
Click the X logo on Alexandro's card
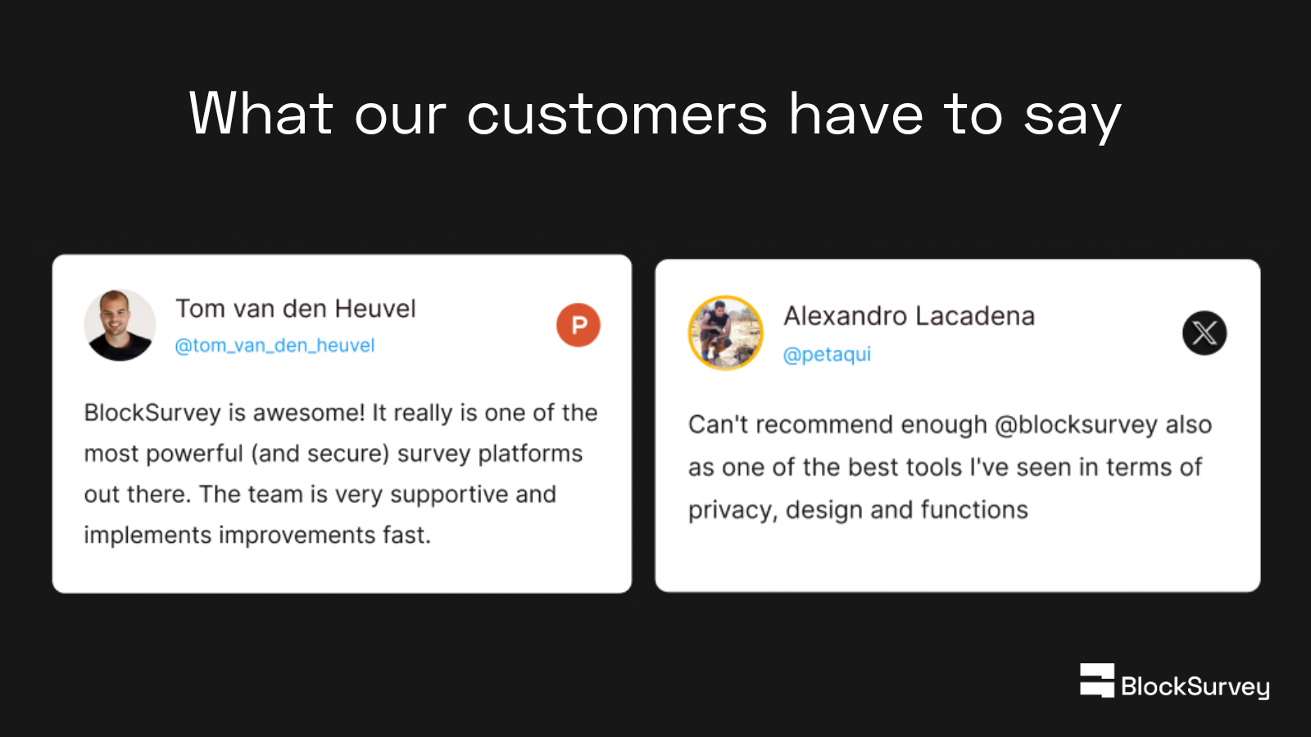1204,333
